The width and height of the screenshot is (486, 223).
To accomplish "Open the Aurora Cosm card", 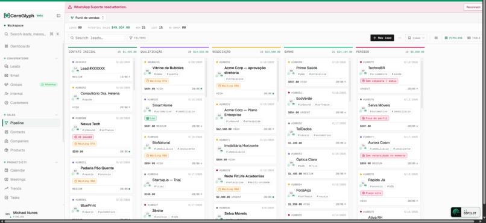I will tap(389, 150).
